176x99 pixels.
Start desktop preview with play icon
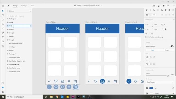click(x=164, y=5)
